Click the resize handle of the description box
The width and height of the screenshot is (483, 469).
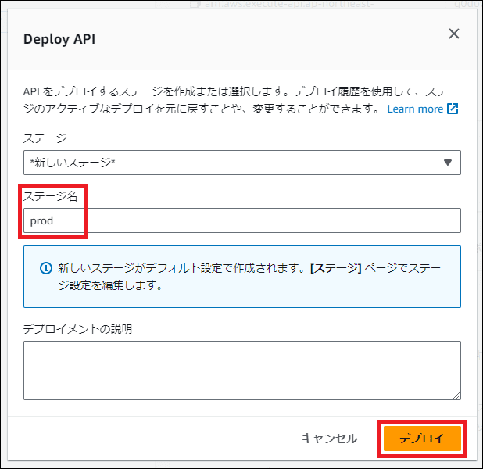point(456,396)
